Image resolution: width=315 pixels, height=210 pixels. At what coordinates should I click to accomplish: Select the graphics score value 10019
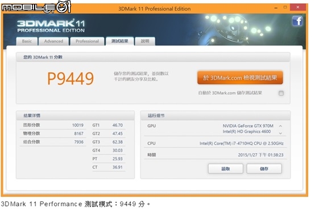(x=78, y=125)
